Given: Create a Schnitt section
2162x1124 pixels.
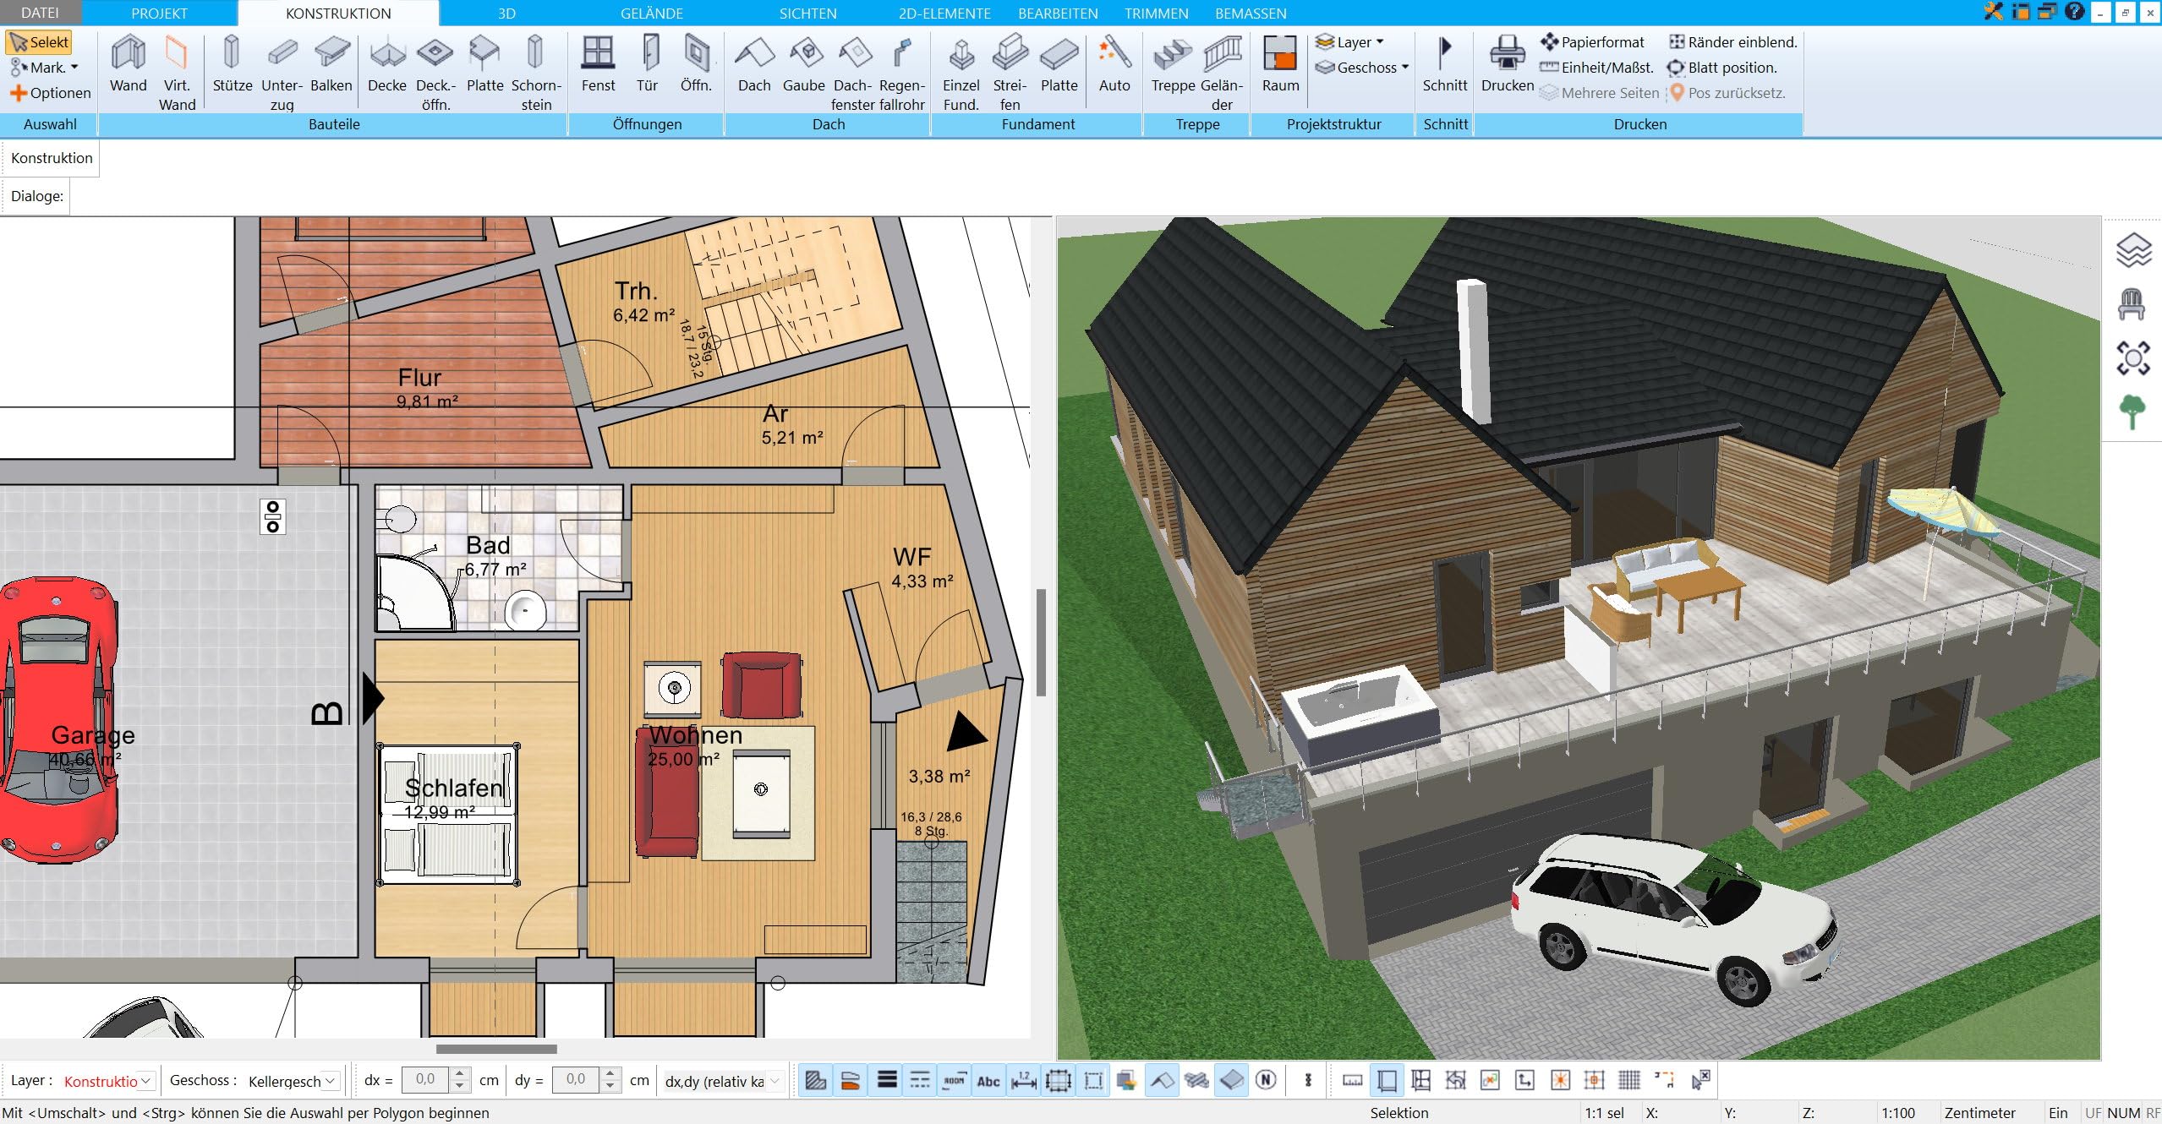Looking at the screenshot, I should point(1445,64).
